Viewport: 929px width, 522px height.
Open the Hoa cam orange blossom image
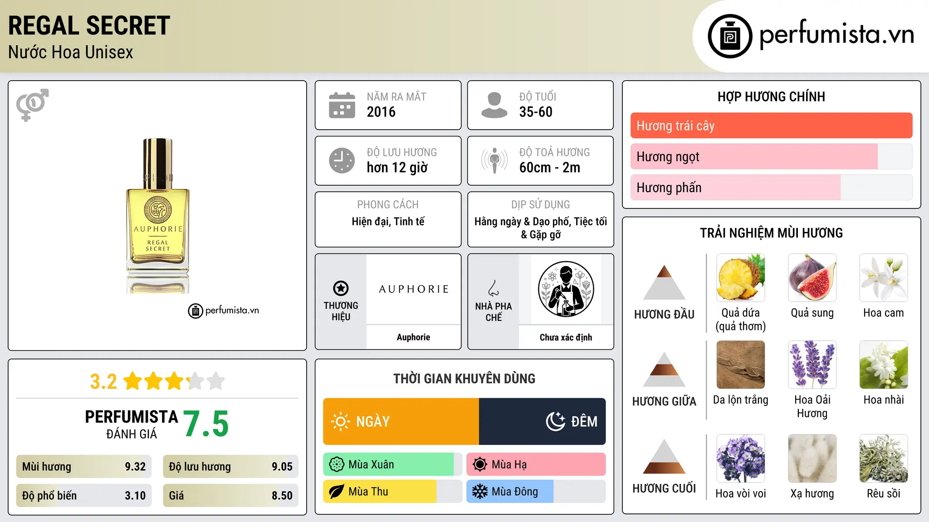pos(884,278)
